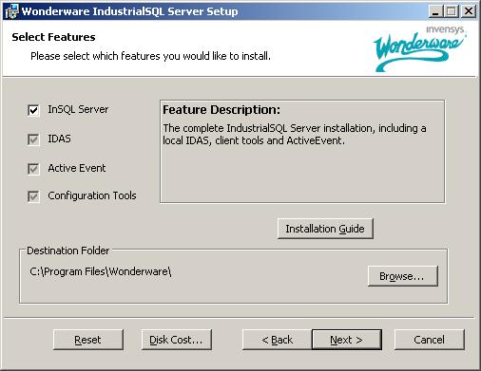
Task: Select the InSQL Server label text
Action: pos(78,109)
